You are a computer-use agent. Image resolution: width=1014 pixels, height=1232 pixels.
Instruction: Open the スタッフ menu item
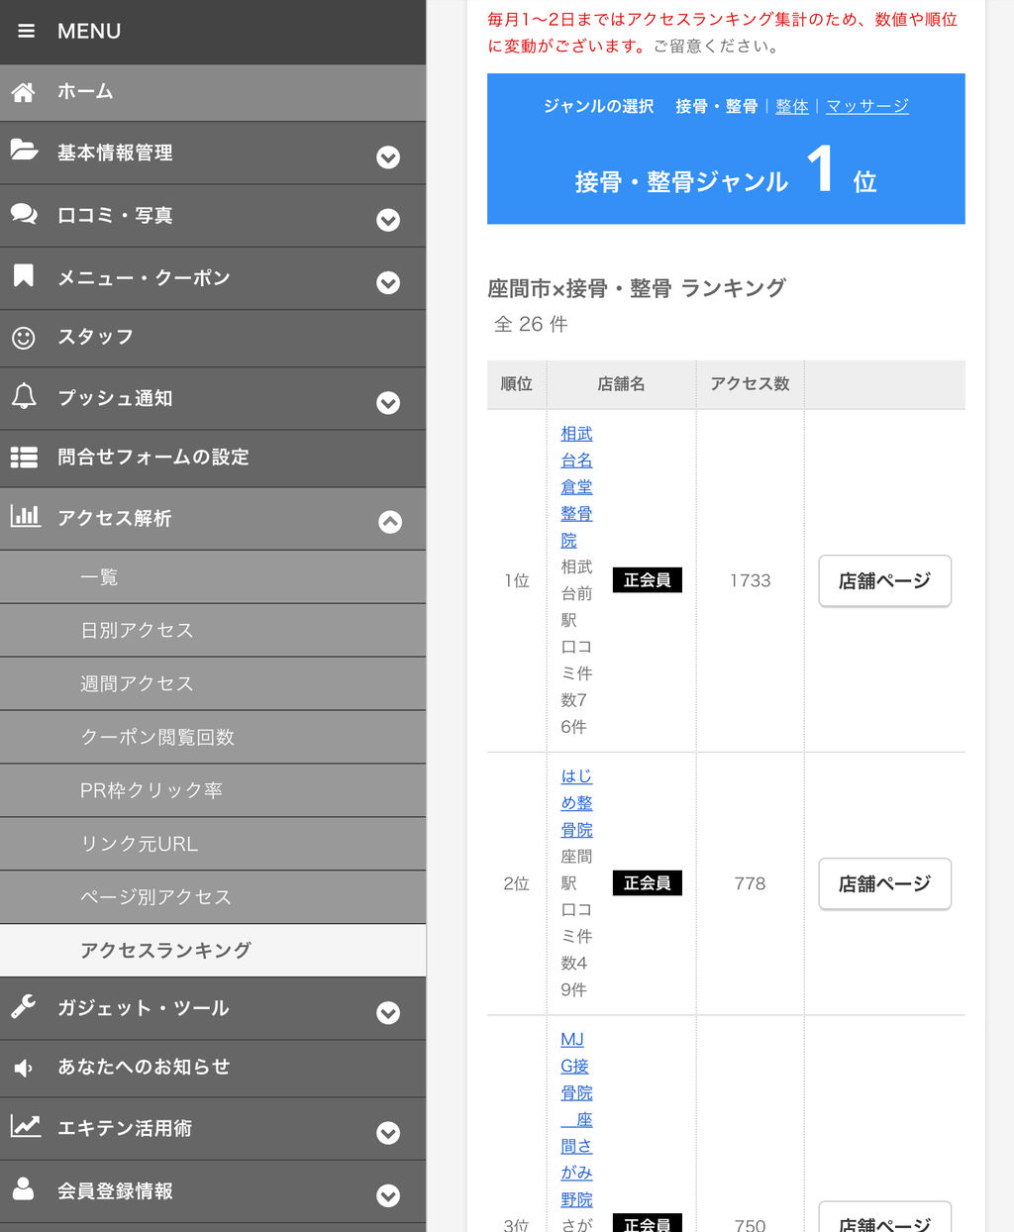tap(213, 338)
